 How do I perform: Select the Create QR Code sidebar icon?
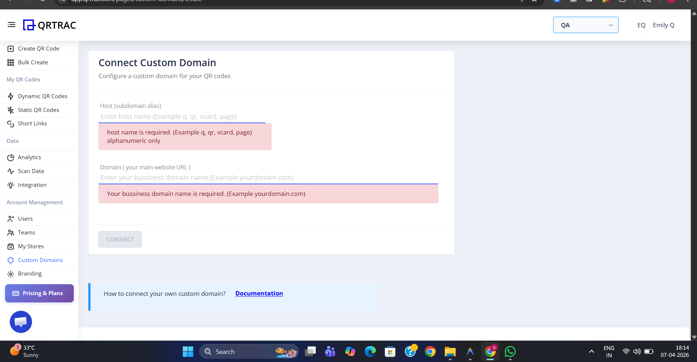[x=11, y=48]
